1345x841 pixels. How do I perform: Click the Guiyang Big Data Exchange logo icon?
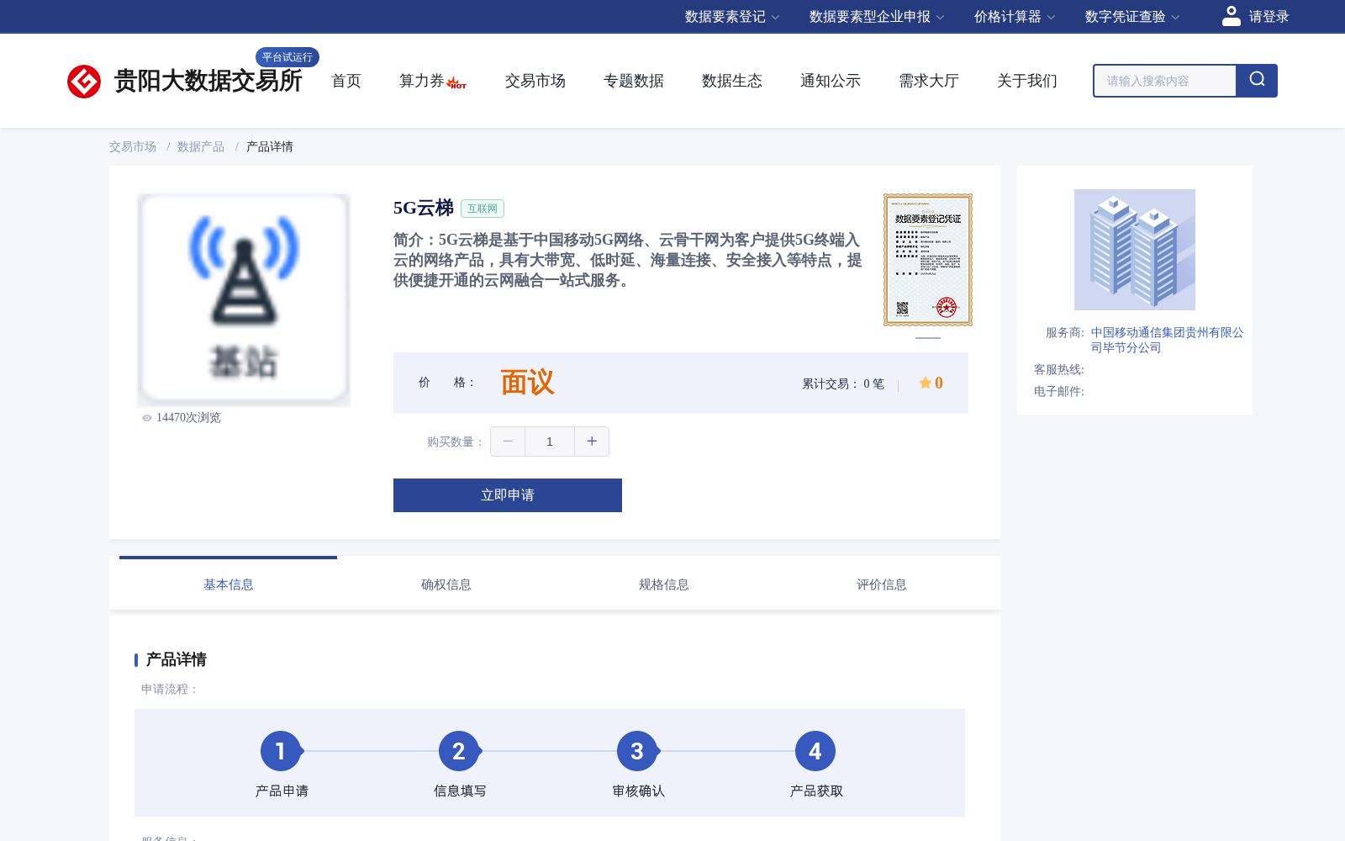tap(84, 82)
